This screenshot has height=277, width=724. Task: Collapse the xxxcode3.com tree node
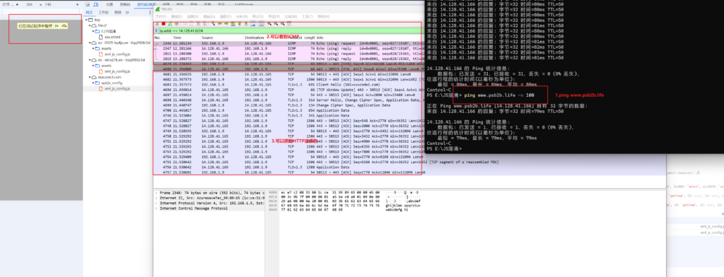[90, 77]
